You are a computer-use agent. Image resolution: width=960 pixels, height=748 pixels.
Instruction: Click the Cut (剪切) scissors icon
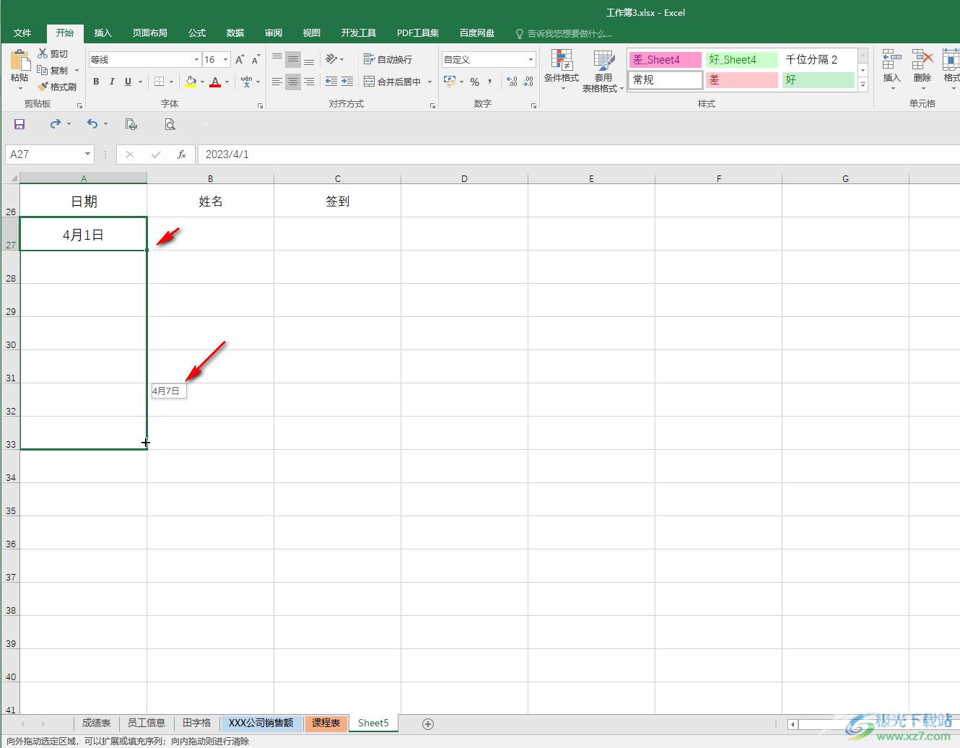pos(43,53)
